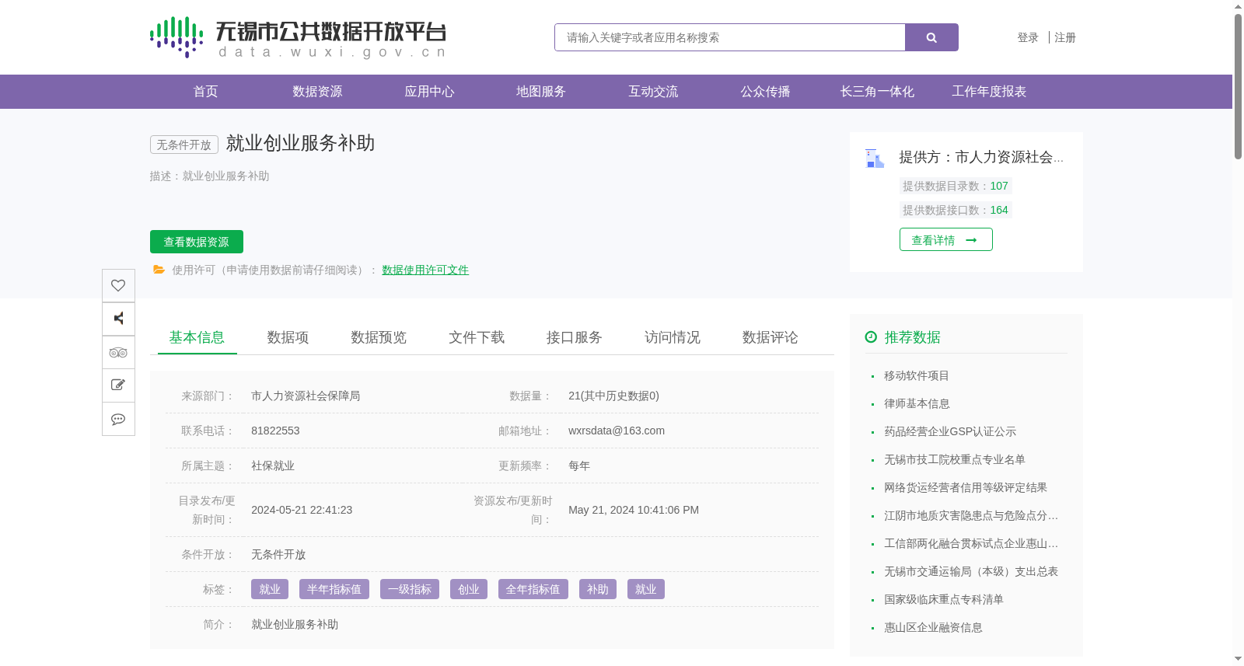Image resolution: width=1244 pixels, height=666 pixels.
Task: Open the 注册 register link
Action: tap(1065, 37)
